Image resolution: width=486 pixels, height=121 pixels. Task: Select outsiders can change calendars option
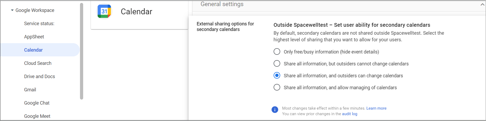277,75
